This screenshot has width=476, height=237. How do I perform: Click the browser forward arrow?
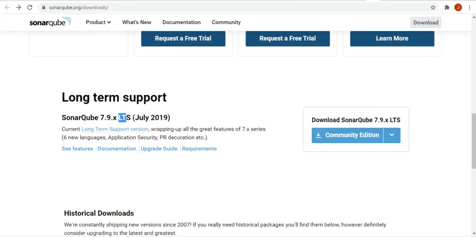point(19,7)
